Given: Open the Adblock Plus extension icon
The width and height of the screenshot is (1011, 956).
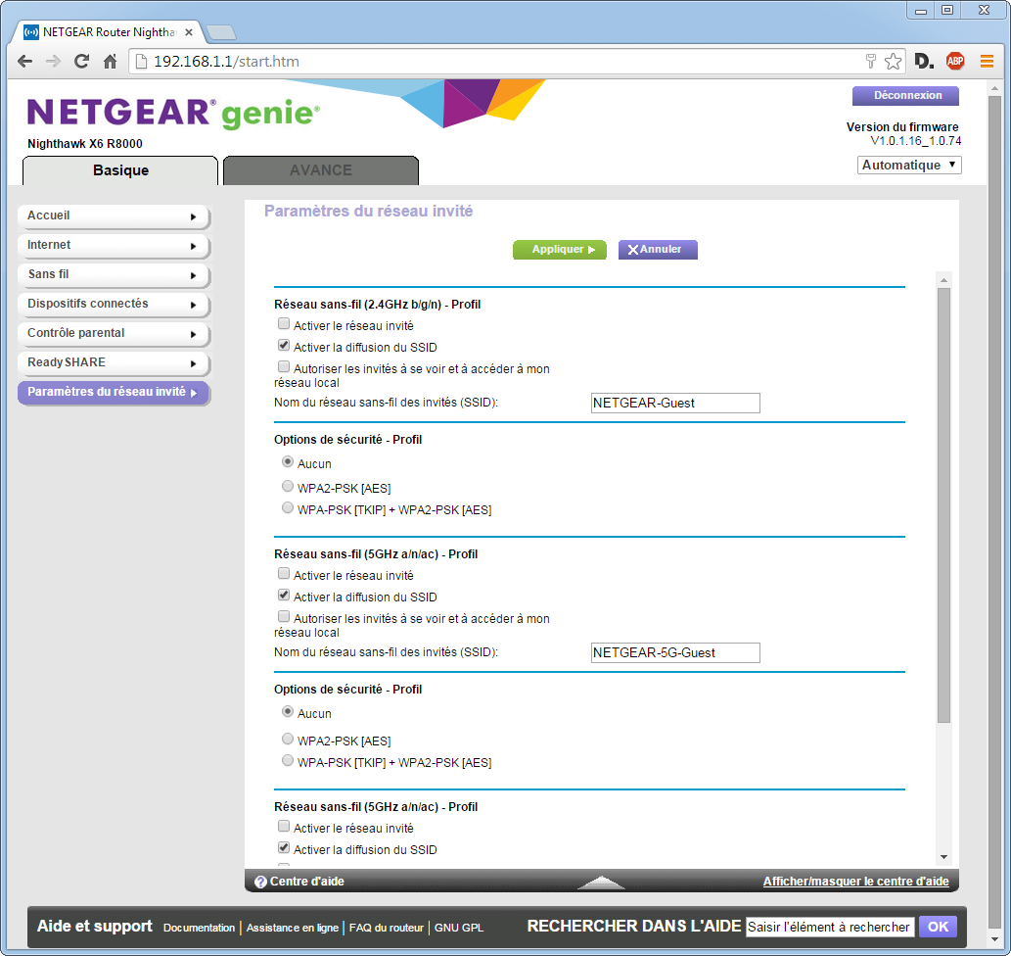Looking at the screenshot, I should click(955, 62).
